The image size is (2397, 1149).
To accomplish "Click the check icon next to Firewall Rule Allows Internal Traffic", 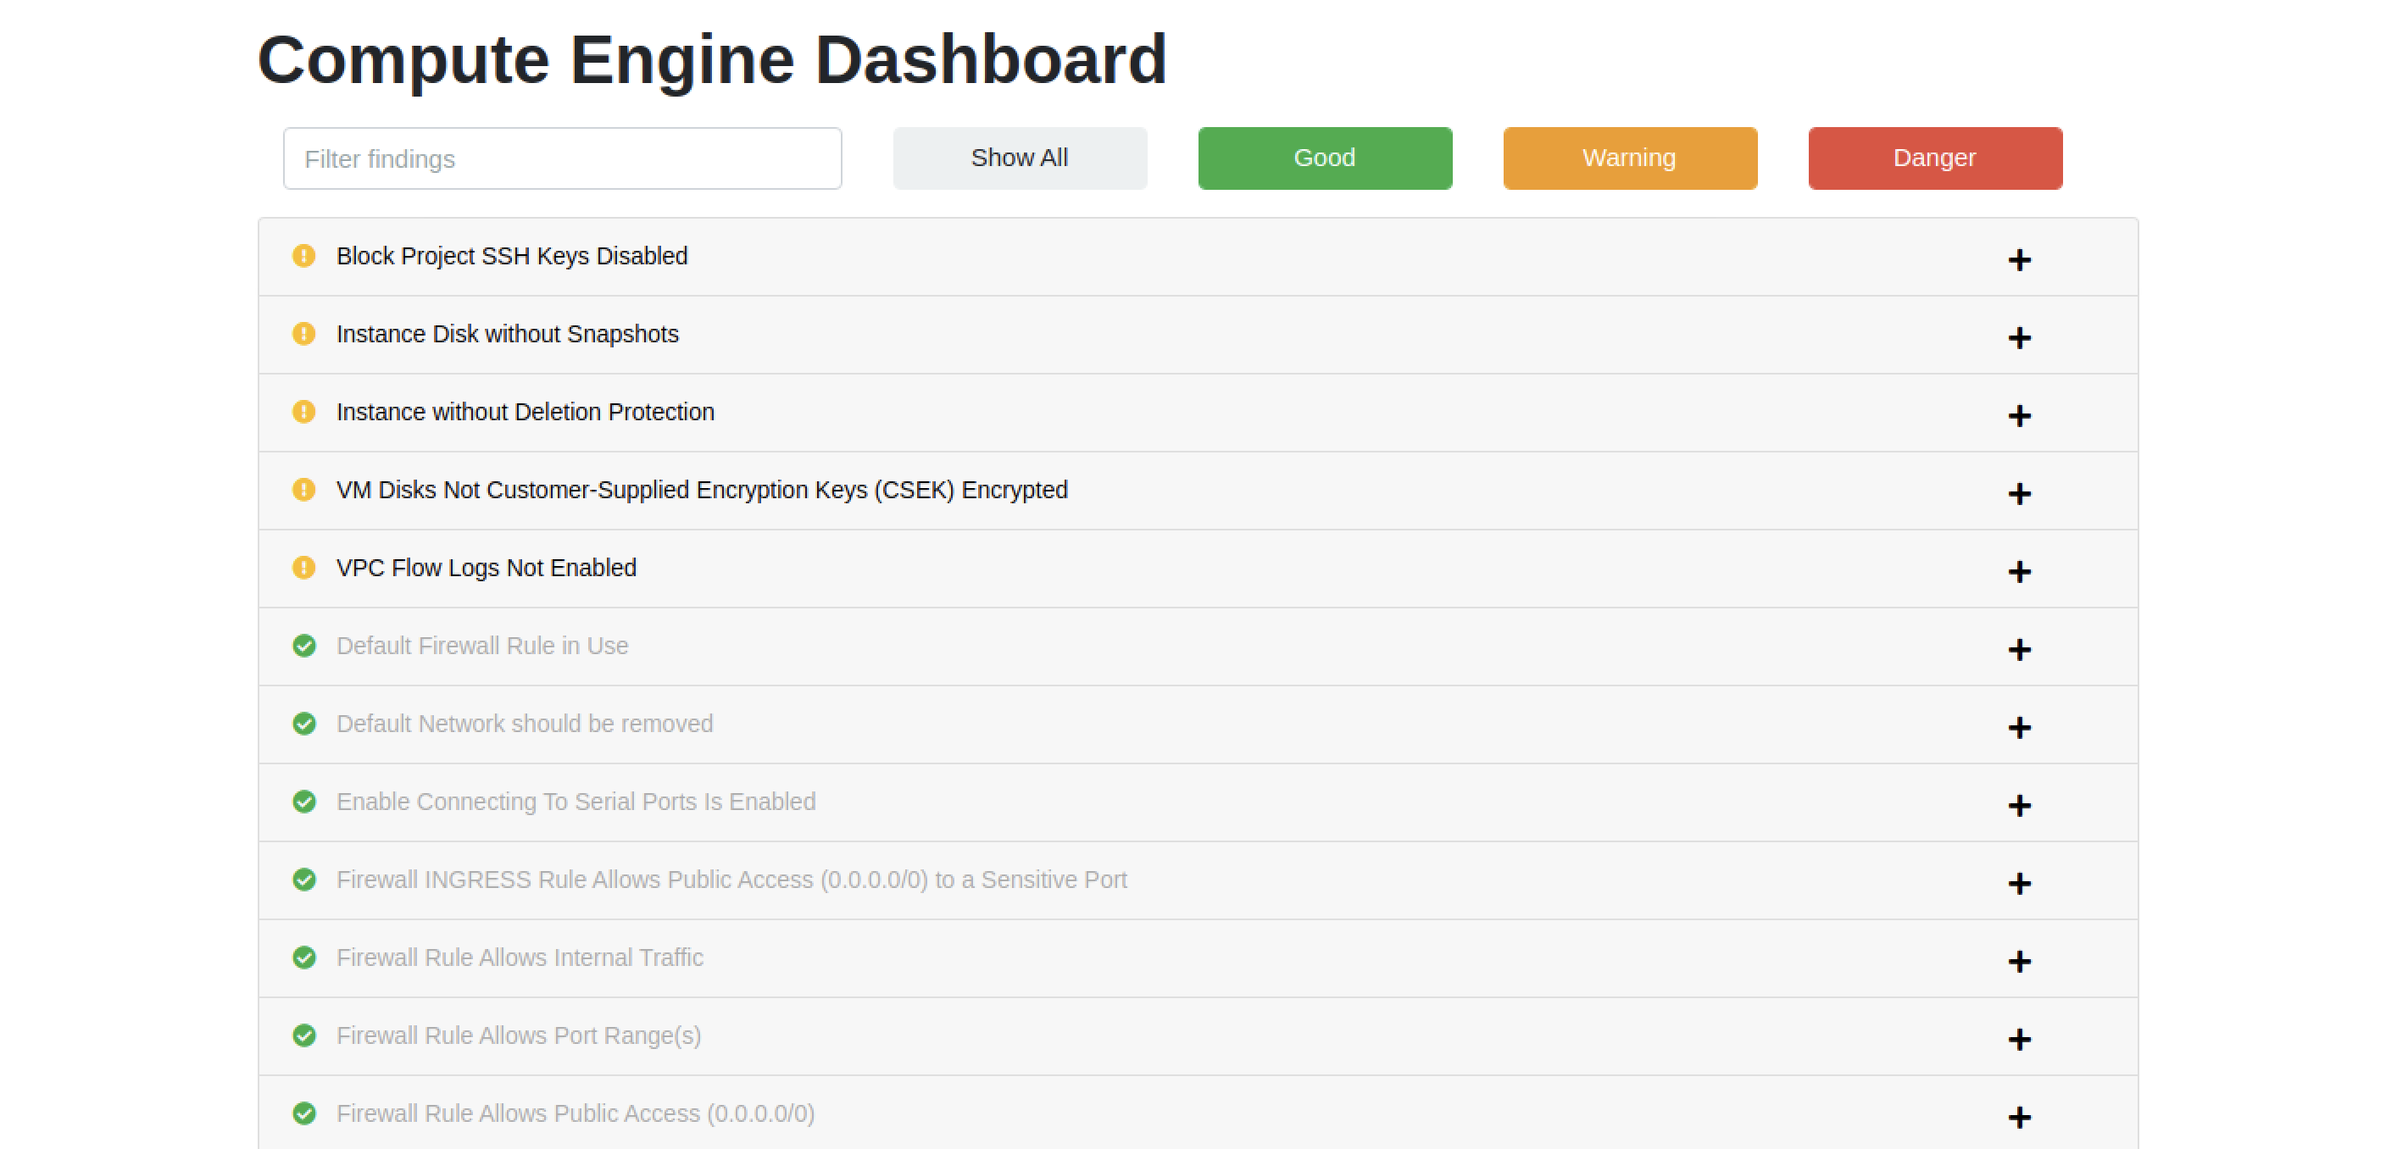I will coord(304,957).
